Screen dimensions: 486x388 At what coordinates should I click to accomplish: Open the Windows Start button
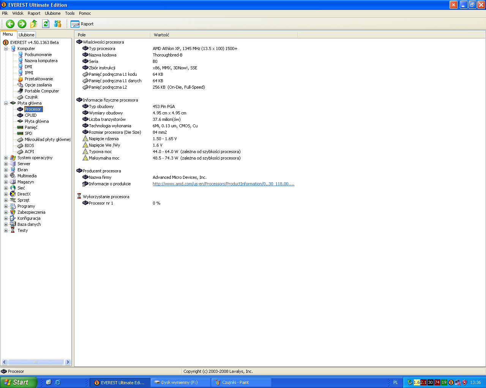pyautogui.click(x=19, y=382)
